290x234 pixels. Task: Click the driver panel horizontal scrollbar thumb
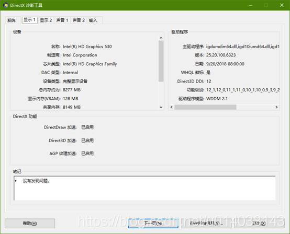tap(205, 107)
